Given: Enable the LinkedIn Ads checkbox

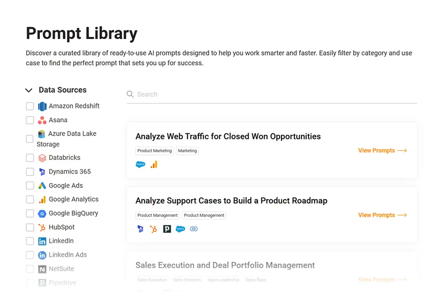Looking at the screenshot, I should [x=30, y=255].
